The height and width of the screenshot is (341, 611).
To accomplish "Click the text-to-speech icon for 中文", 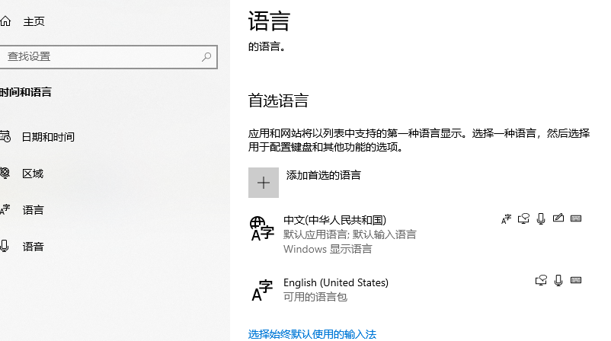I will (524, 219).
